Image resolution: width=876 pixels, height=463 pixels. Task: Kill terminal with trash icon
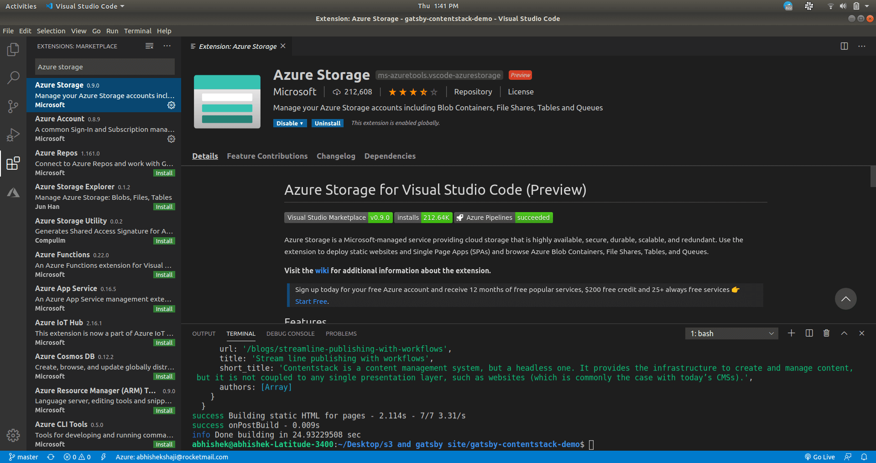826,333
